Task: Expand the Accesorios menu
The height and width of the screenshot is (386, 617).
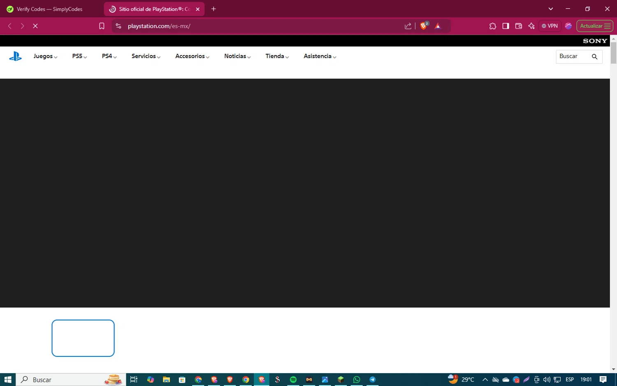Action: pyautogui.click(x=192, y=56)
